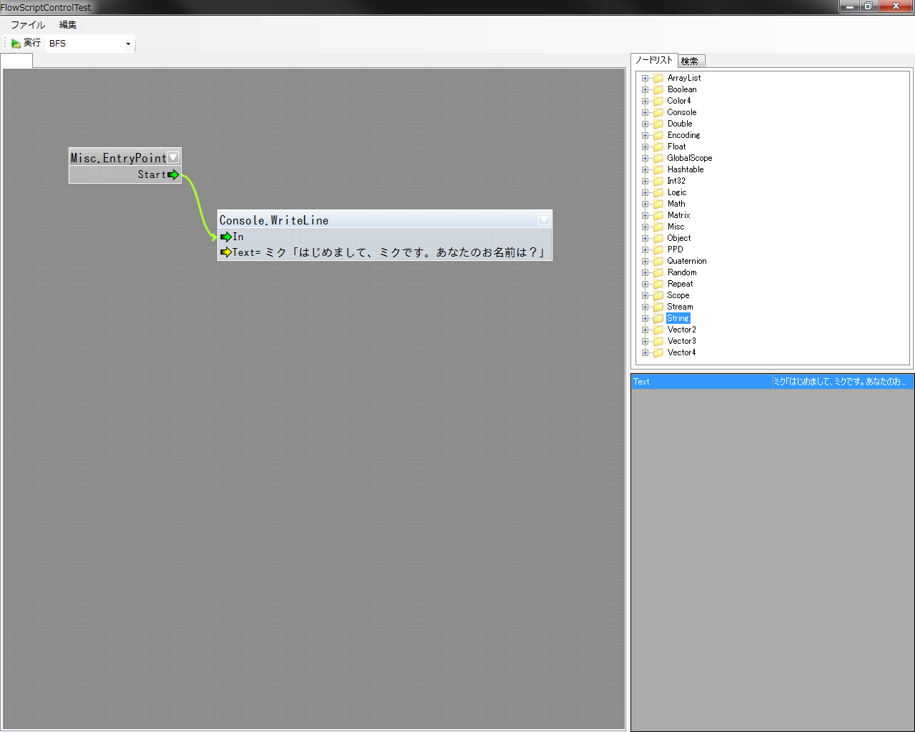The height and width of the screenshot is (732, 915).
Task: Expand the String tree node
Action: (x=645, y=318)
